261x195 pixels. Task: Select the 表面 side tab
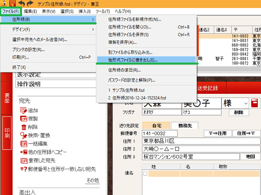(7, 98)
